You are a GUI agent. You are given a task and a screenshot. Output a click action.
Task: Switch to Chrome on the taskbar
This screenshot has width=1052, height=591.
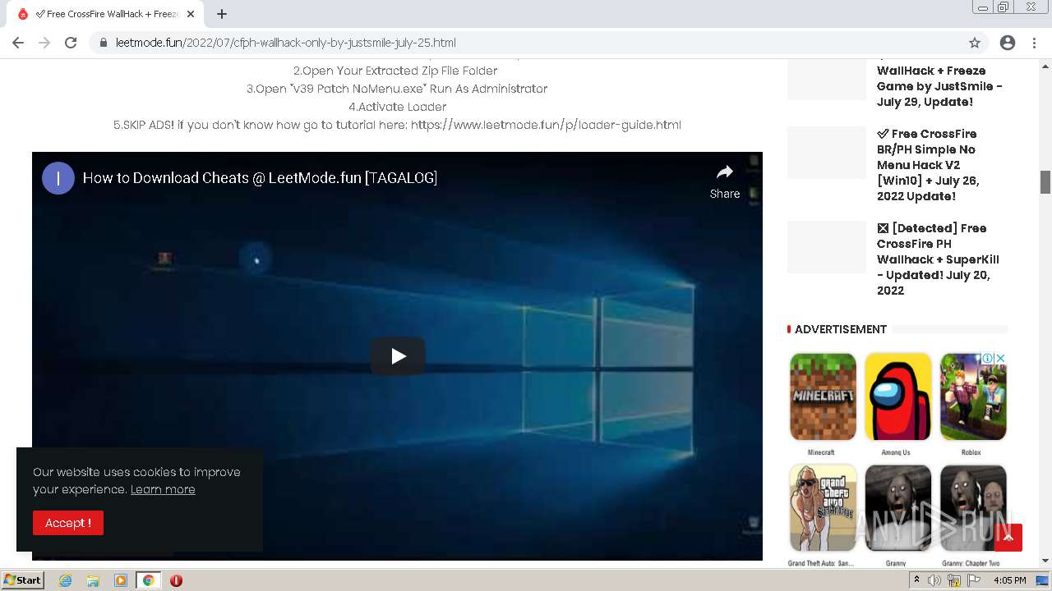(148, 580)
